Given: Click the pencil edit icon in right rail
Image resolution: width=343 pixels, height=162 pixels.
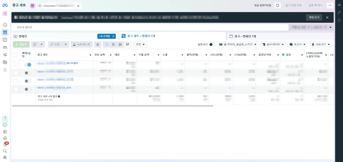Looking at the screenshot, I should pos(339,12).
